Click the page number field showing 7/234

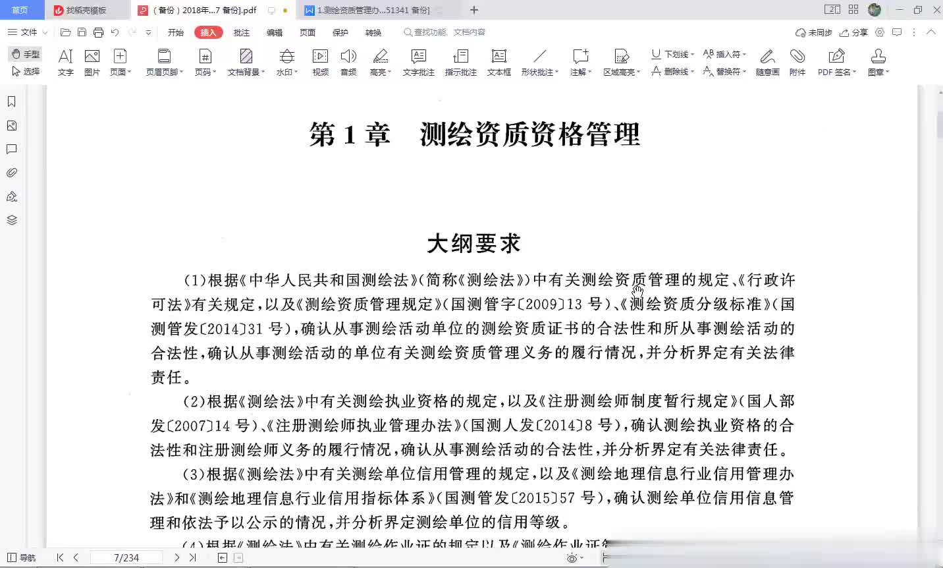pyautogui.click(x=126, y=557)
